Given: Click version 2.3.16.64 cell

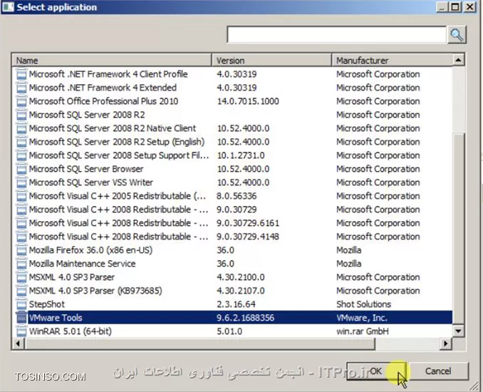Looking at the screenshot, I should pos(237,304).
